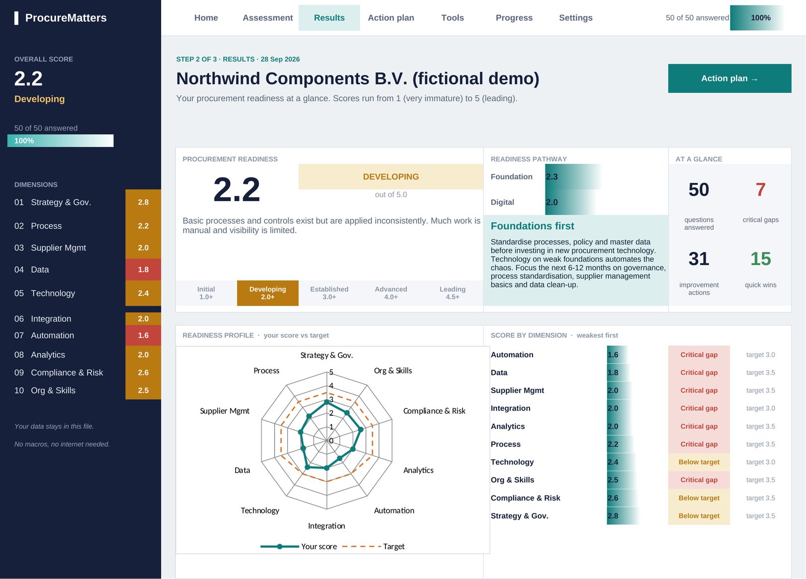
Task: Click the Critical gap tag for Data
Action: point(699,372)
